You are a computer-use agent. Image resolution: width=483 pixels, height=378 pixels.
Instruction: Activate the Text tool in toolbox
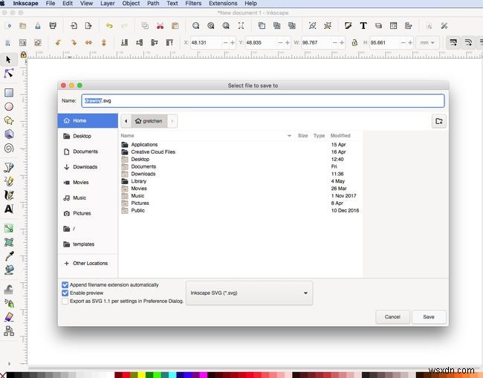9,209
